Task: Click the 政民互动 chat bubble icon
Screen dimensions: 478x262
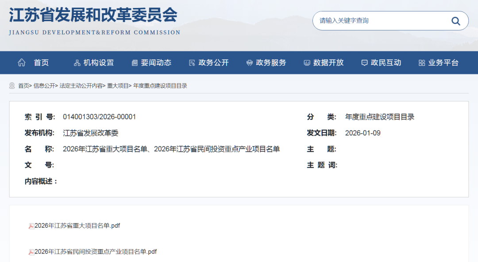Action: (364, 62)
